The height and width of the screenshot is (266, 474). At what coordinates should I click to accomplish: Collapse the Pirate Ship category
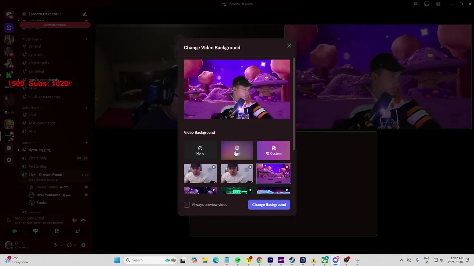[x=31, y=39]
